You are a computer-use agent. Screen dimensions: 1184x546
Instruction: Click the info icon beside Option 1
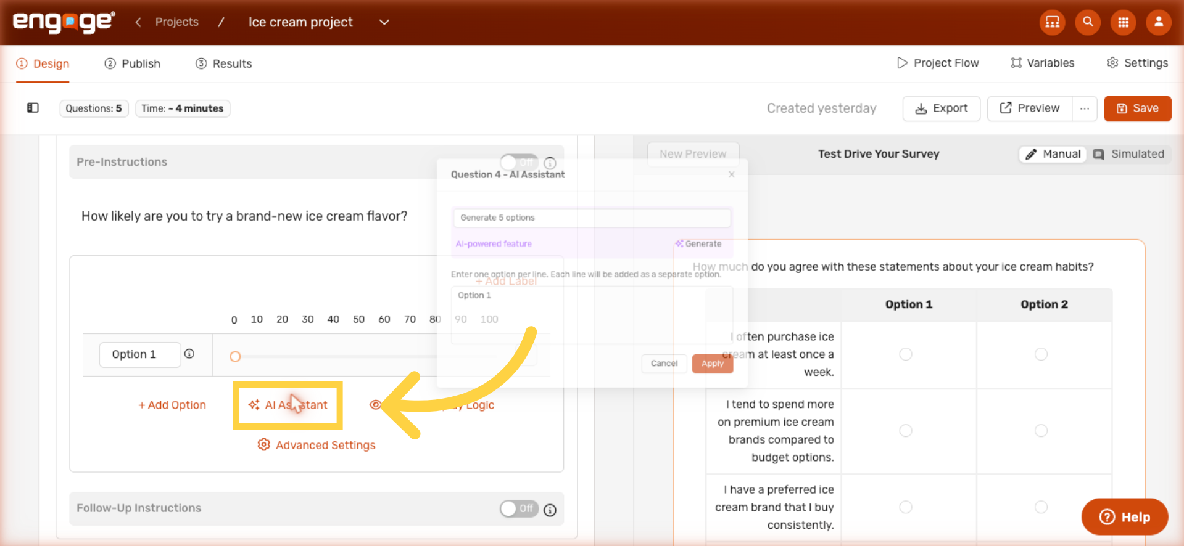coord(189,354)
